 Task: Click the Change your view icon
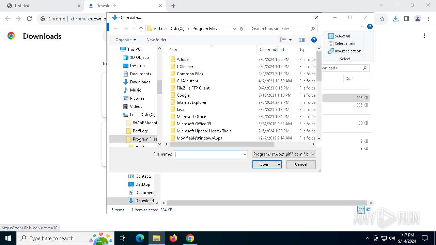[x=283, y=40]
